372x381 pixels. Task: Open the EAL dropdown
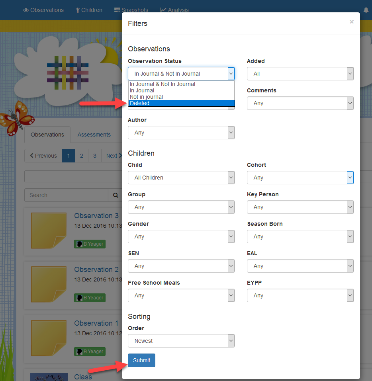coord(300,266)
